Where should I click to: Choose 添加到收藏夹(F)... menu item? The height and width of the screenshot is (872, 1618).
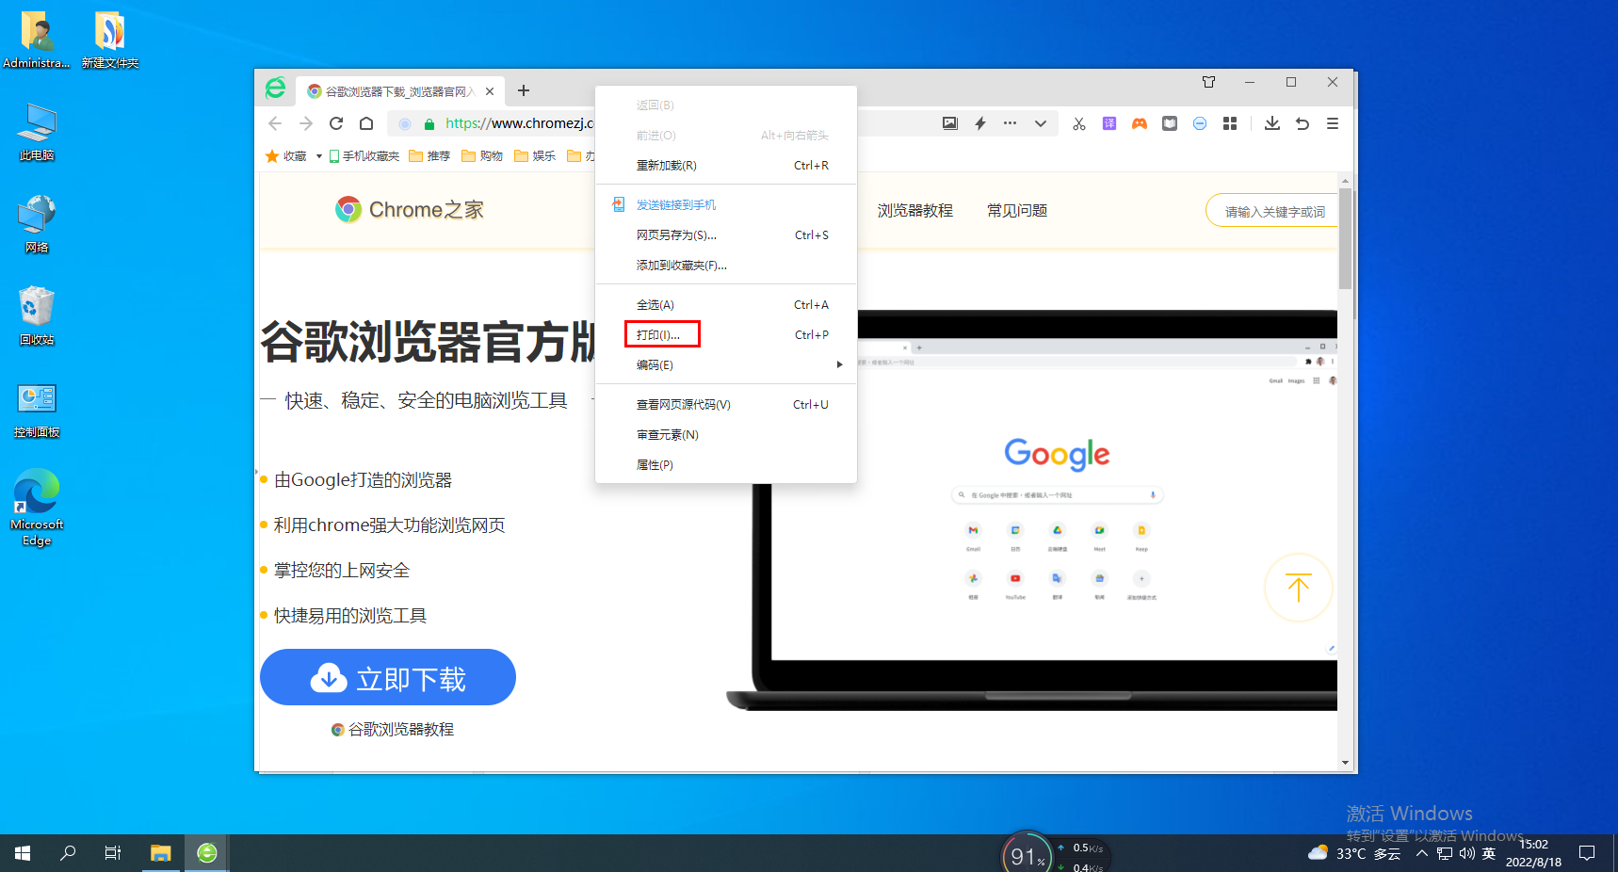726,265
